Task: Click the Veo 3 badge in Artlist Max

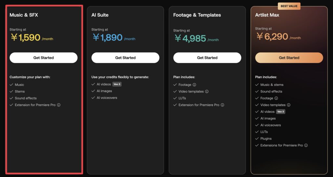Action: point(281,111)
